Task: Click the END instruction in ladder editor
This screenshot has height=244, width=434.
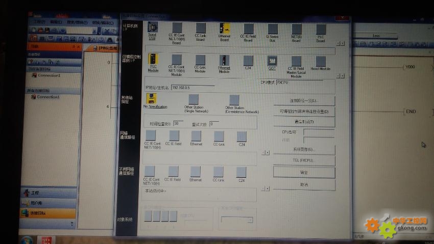Action: pos(411,112)
